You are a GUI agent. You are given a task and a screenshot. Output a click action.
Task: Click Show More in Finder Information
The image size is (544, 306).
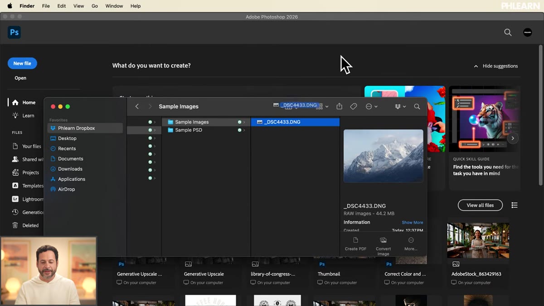[x=413, y=222]
